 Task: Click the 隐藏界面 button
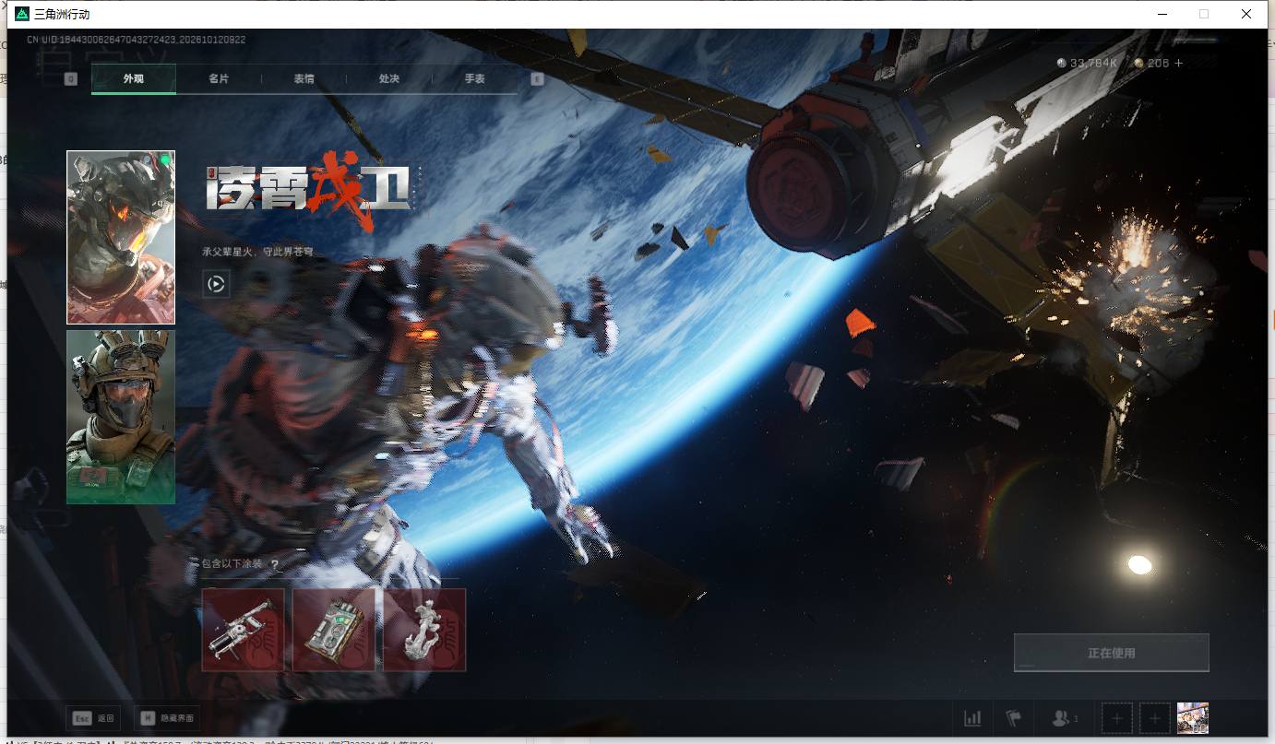(x=167, y=718)
